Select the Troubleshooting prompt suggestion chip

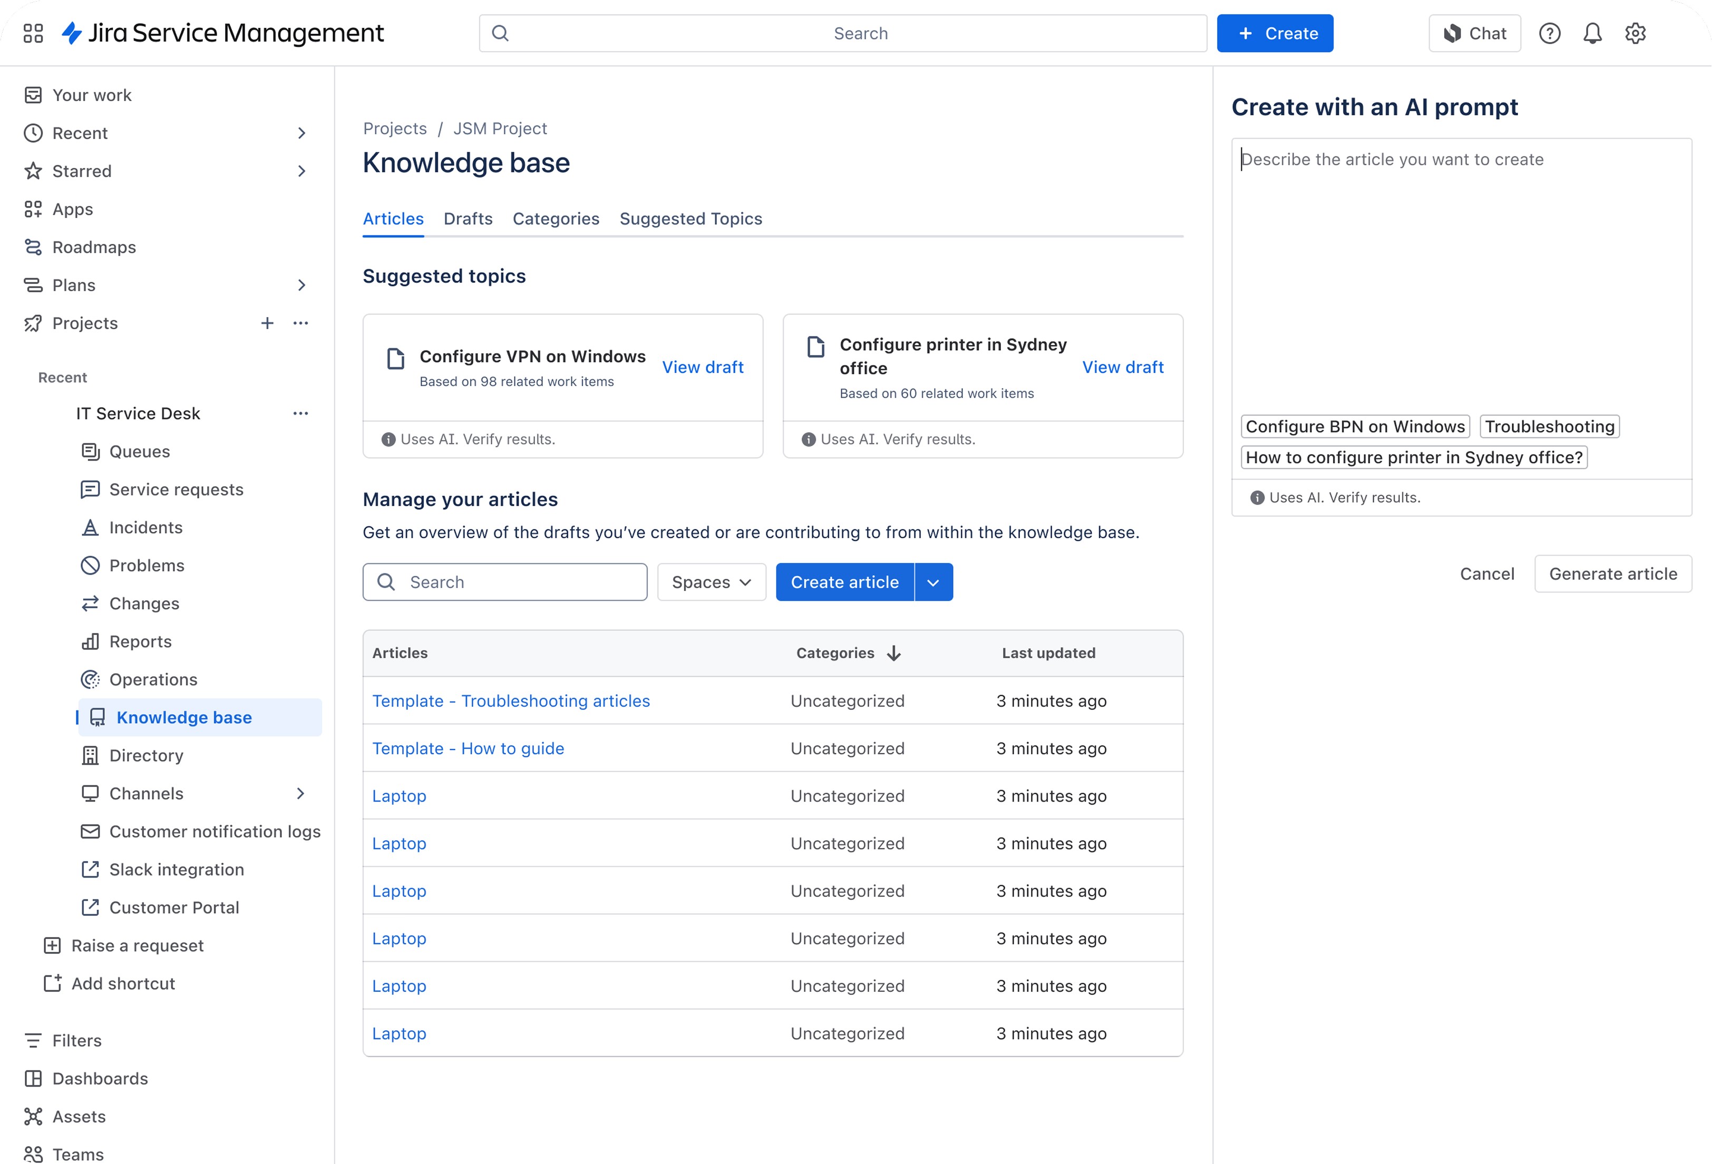(x=1549, y=426)
